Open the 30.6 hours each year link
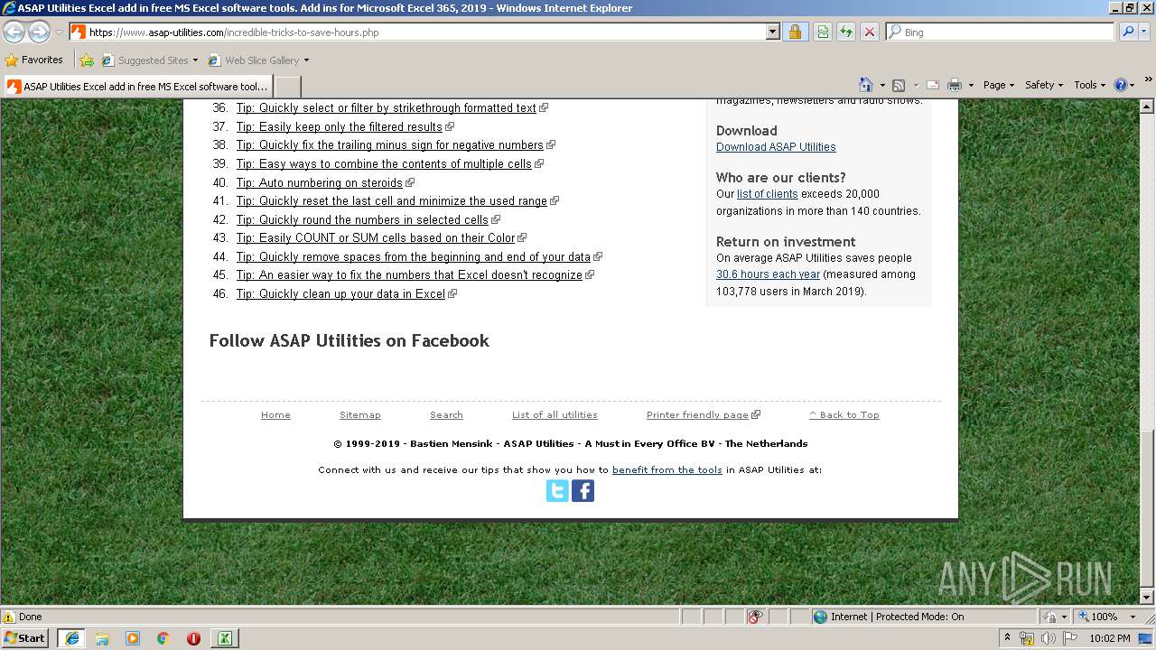This screenshot has height=650, width=1156. pos(768,274)
